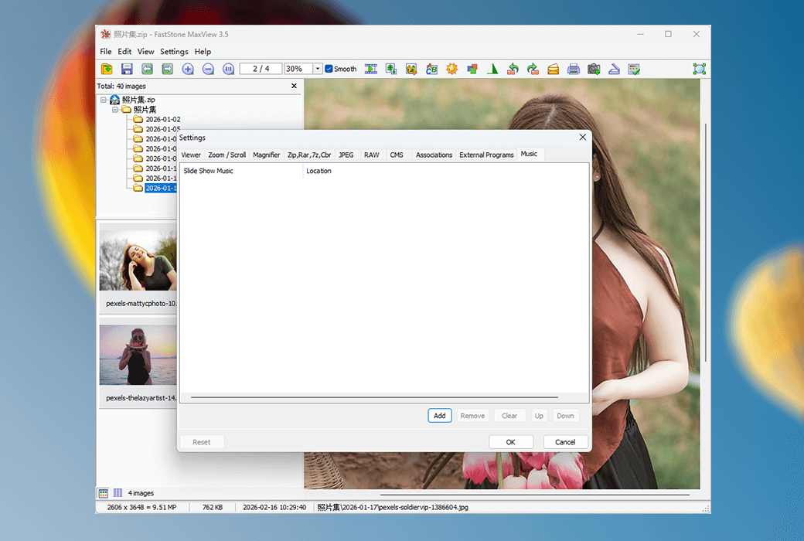Click the Open file toolbar icon
804x541 pixels.
(107, 69)
